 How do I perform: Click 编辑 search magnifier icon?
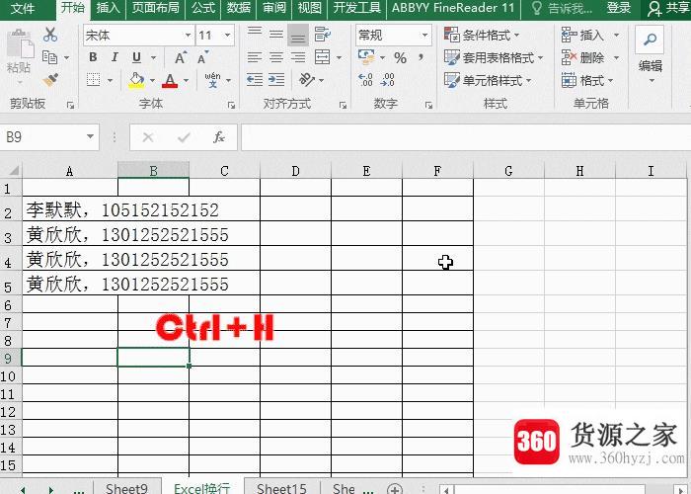point(650,40)
